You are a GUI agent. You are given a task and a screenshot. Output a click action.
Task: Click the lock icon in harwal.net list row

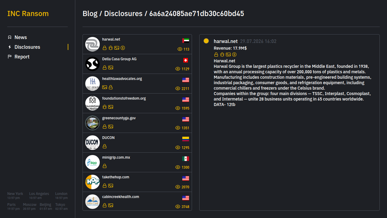(x=105, y=48)
